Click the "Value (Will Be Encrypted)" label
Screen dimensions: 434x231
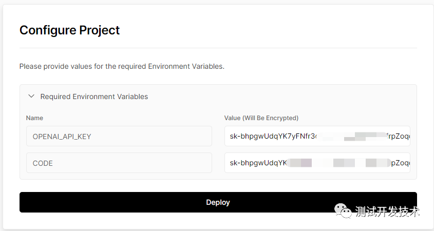click(261, 118)
